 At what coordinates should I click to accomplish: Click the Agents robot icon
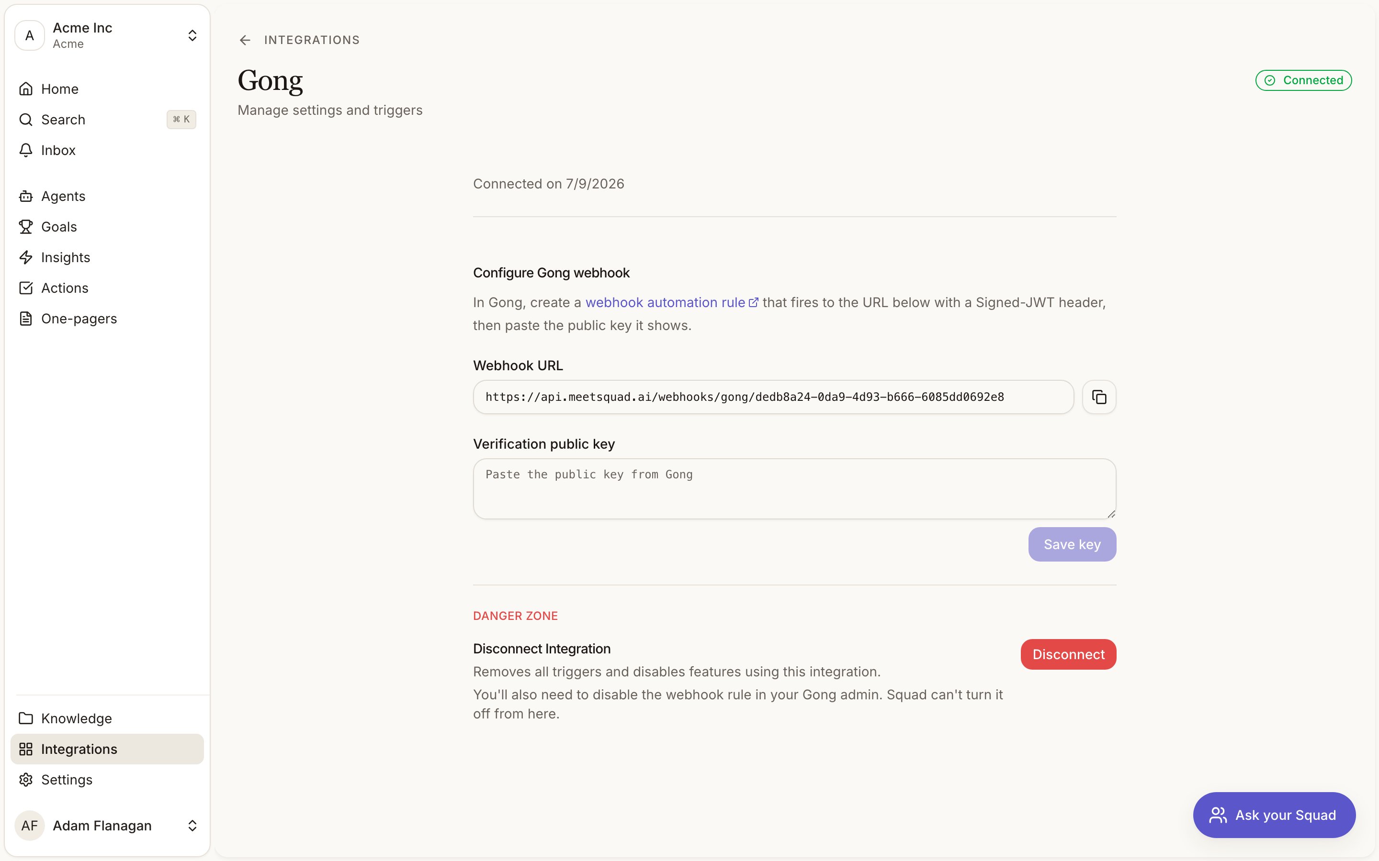(26, 196)
